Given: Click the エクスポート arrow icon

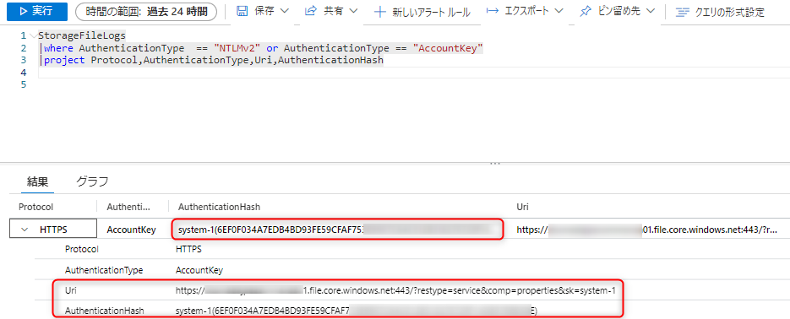Looking at the screenshot, I should point(493,11).
